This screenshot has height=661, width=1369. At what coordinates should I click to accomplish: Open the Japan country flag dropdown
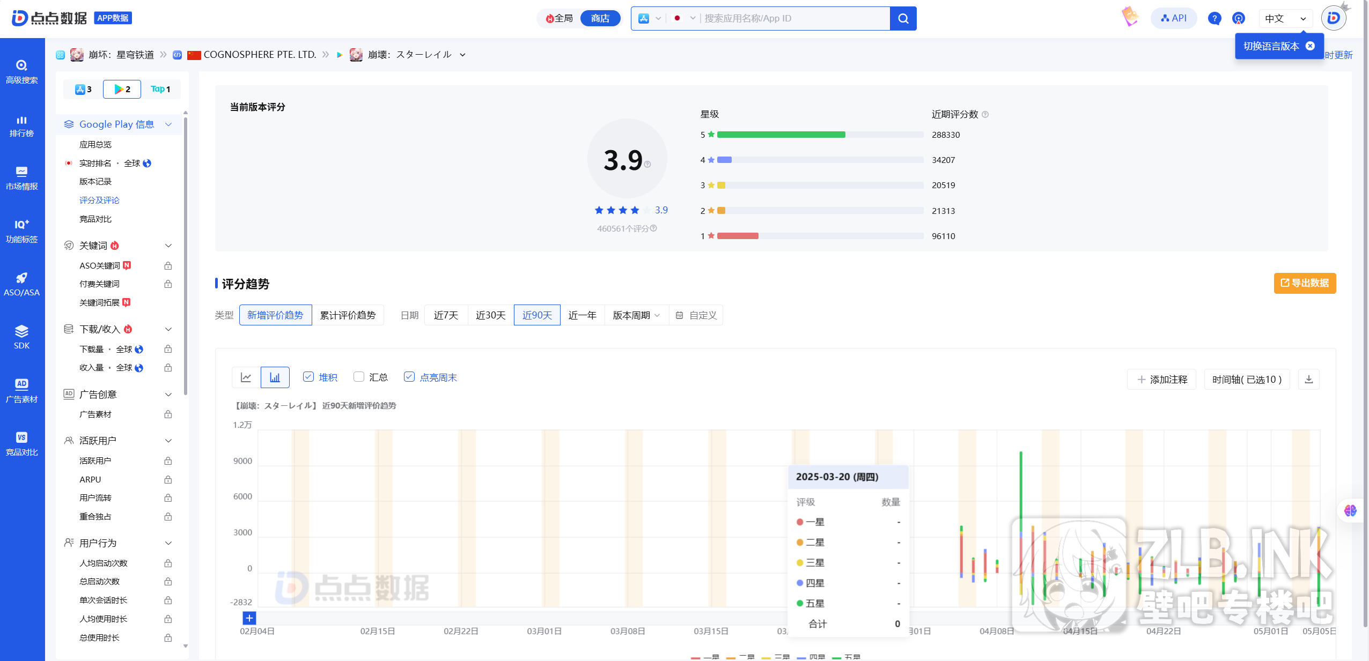pos(683,18)
